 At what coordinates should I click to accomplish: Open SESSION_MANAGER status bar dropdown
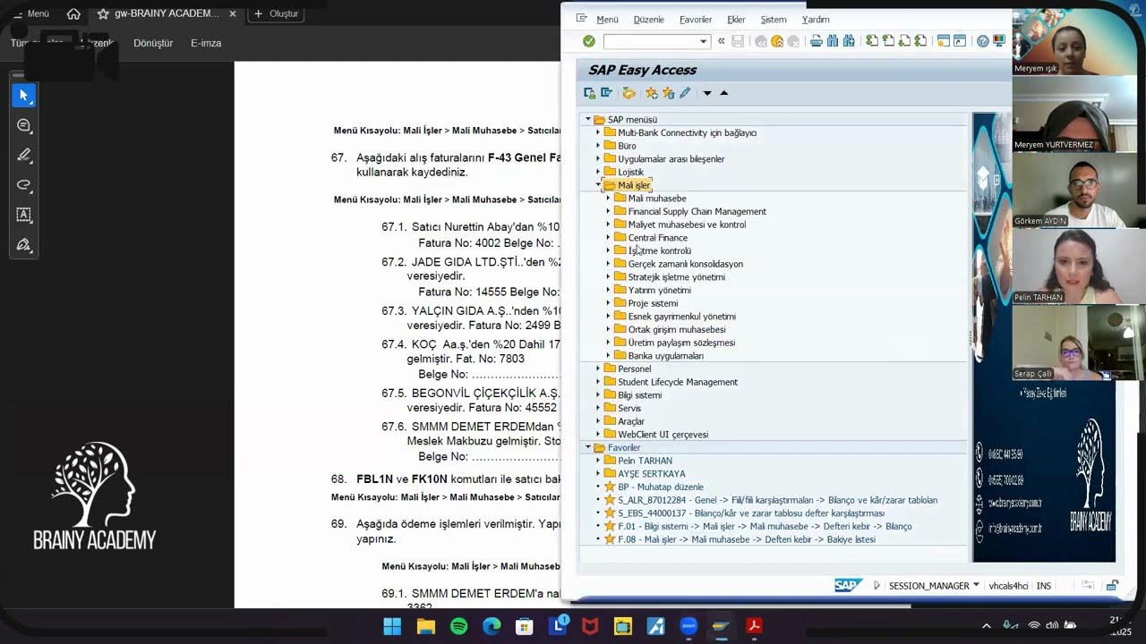(x=976, y=585)
